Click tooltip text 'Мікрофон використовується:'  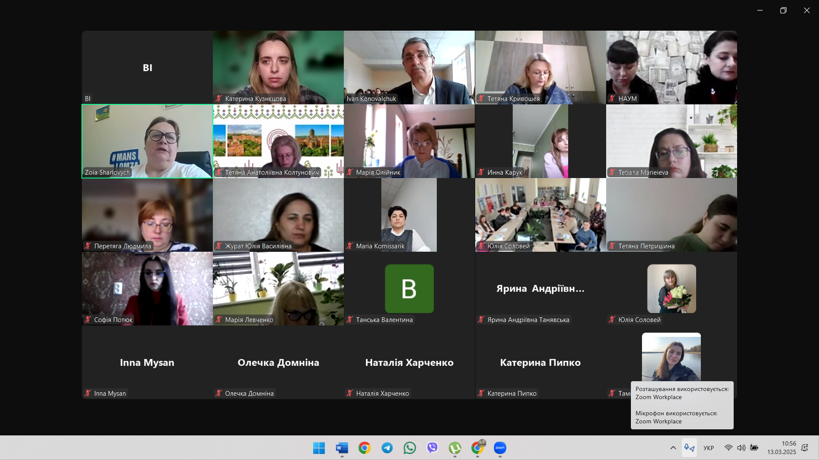(x=677, y=413)
